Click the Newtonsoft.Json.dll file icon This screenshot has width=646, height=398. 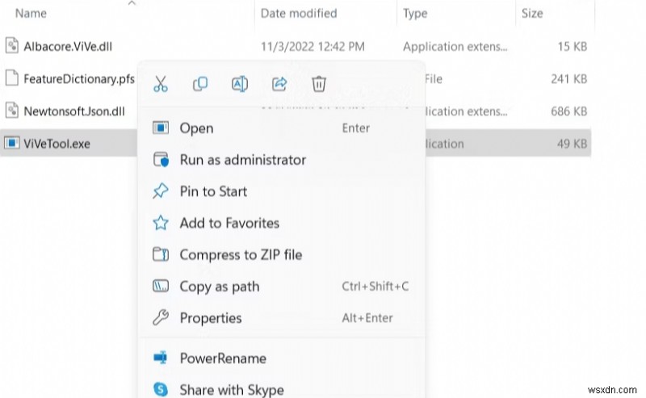pyautogui.click(x=11, y=109)
